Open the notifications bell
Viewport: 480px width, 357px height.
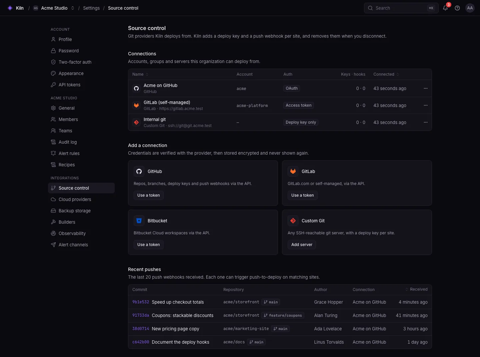pyautogui.click(x=445, y=8)
